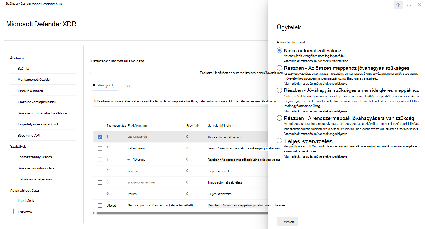Screen dimensions: 425x229
Task: Sort by Eszközcsoport column header
Action: [138, 126]
